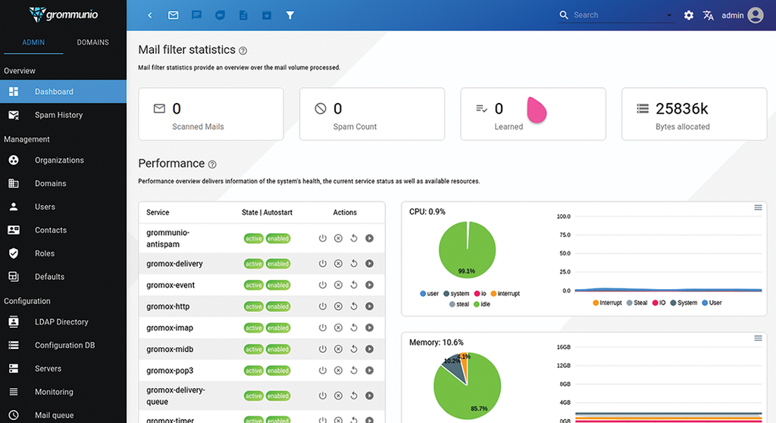Stop gromox-imap with the X circle icon
The width and height of the screenshot is (776, 423).
click(x=338, y=328)
